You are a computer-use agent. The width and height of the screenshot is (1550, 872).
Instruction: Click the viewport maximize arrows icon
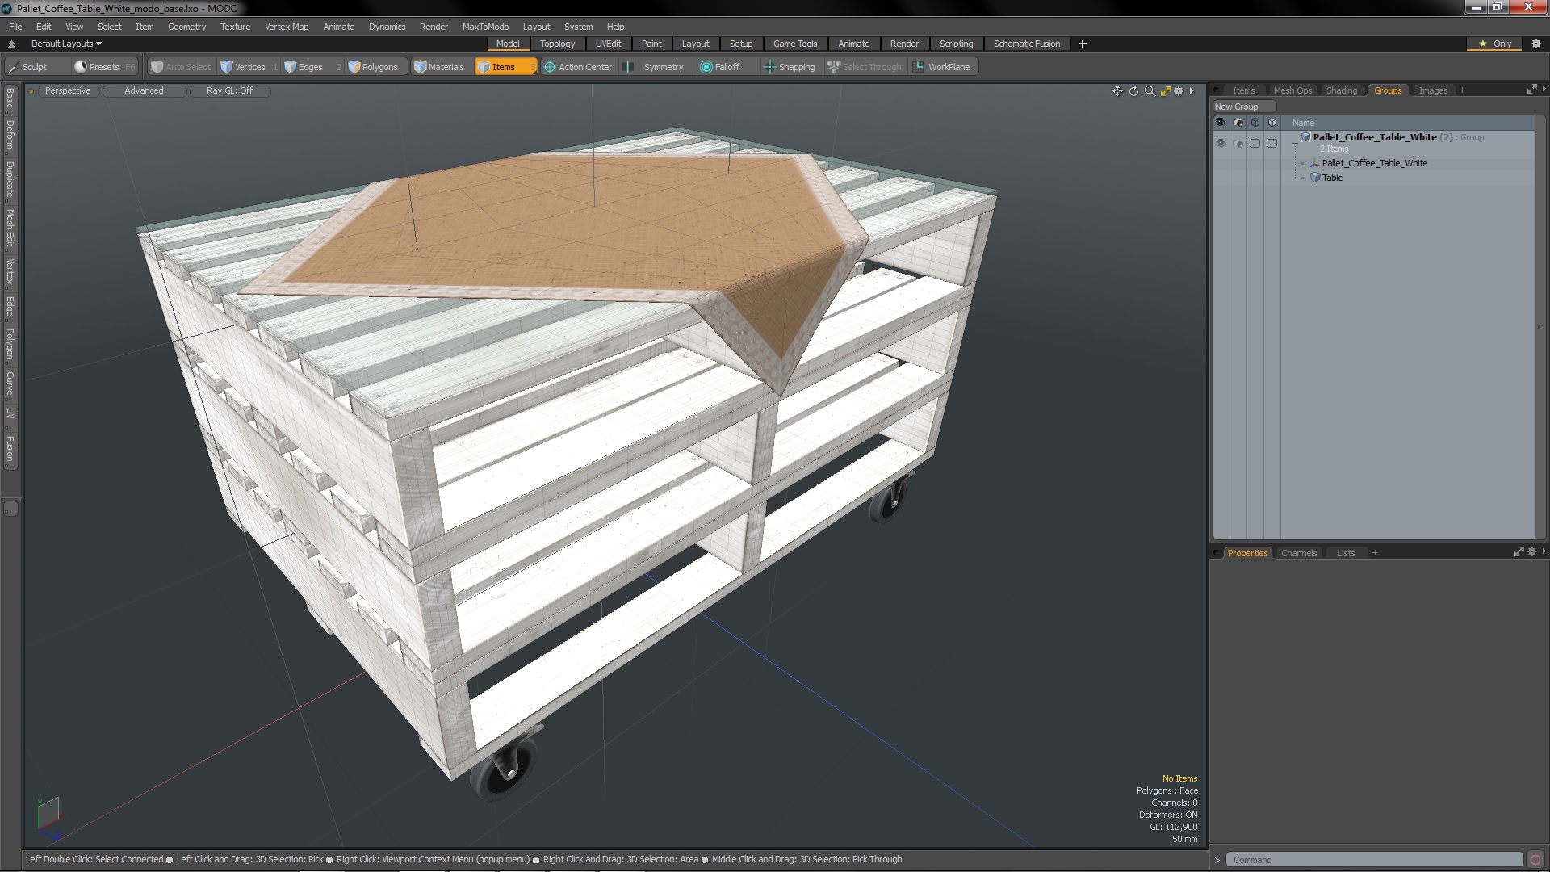click(1165, 91)
